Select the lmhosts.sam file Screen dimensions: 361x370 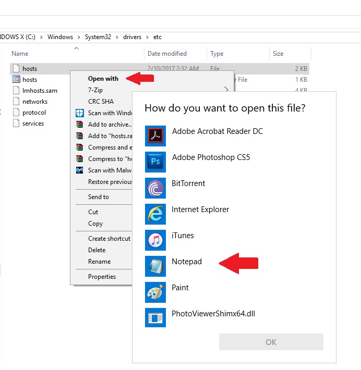coord(40,91)
